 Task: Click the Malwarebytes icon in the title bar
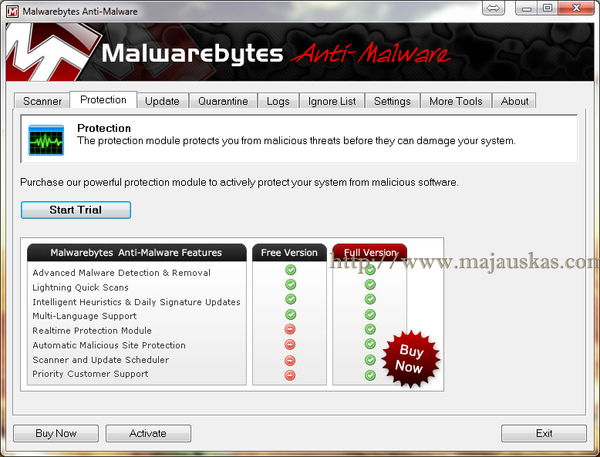click(x=12, y=11)
